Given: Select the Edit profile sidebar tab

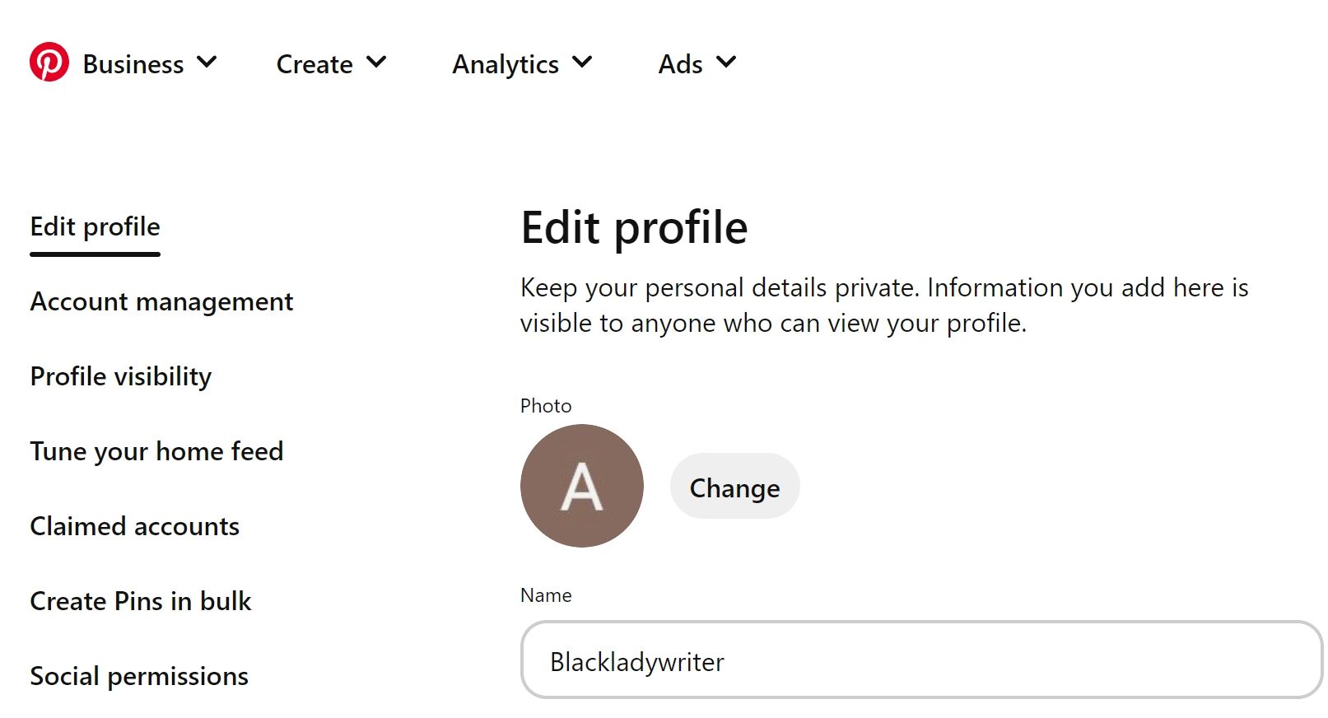Looking at the screenshot, I should [x=96, y=226].
